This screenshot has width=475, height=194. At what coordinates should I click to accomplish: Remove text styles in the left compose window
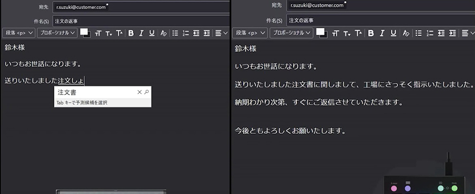(163, 33)
